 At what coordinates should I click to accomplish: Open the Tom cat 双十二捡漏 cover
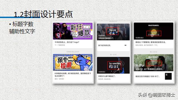pos(73,62)
